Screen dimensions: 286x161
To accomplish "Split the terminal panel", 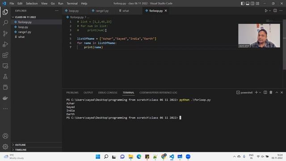I will [265, 93].
